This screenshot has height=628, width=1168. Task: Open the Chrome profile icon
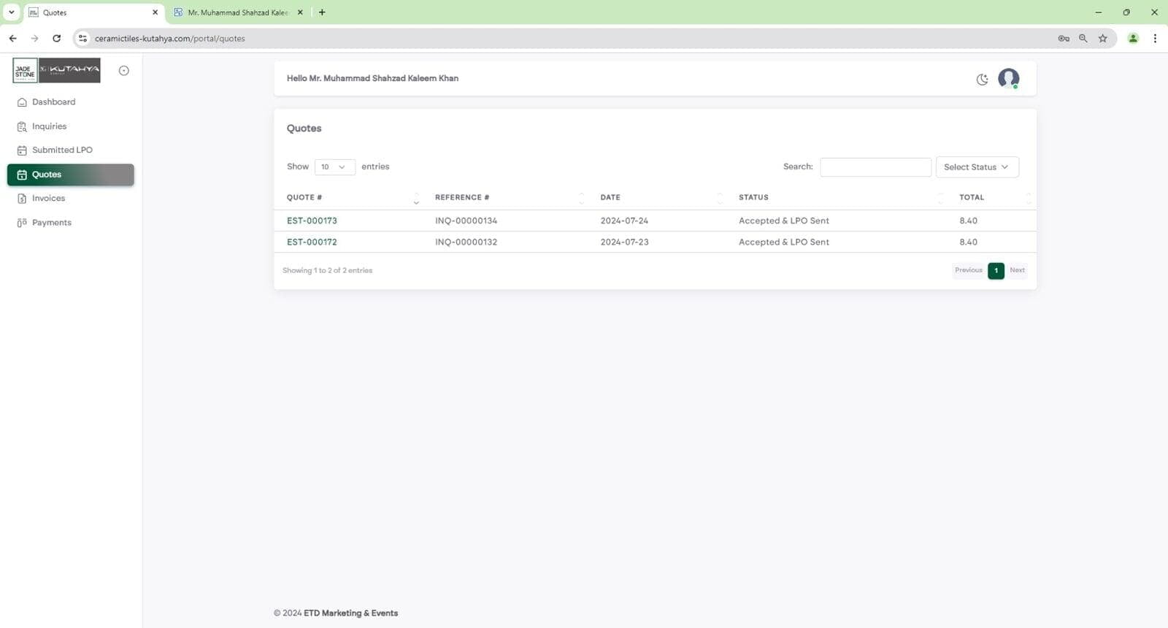pos(1133,39)
